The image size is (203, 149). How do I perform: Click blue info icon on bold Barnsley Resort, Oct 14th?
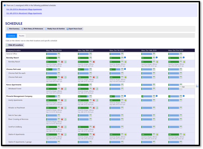coord(157,57)
